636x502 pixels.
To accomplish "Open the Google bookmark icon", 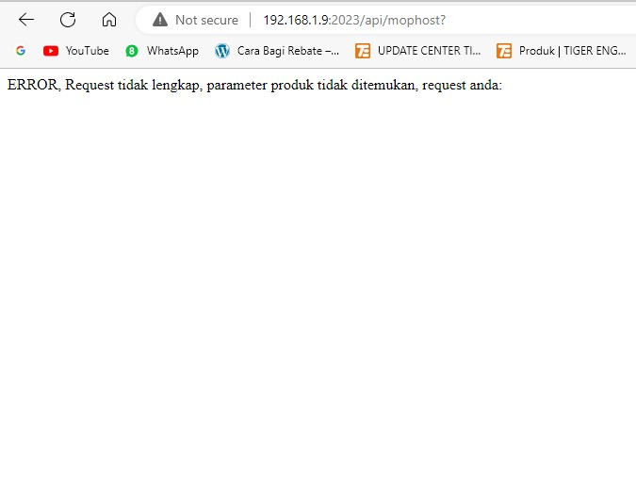I will (21, 51).
